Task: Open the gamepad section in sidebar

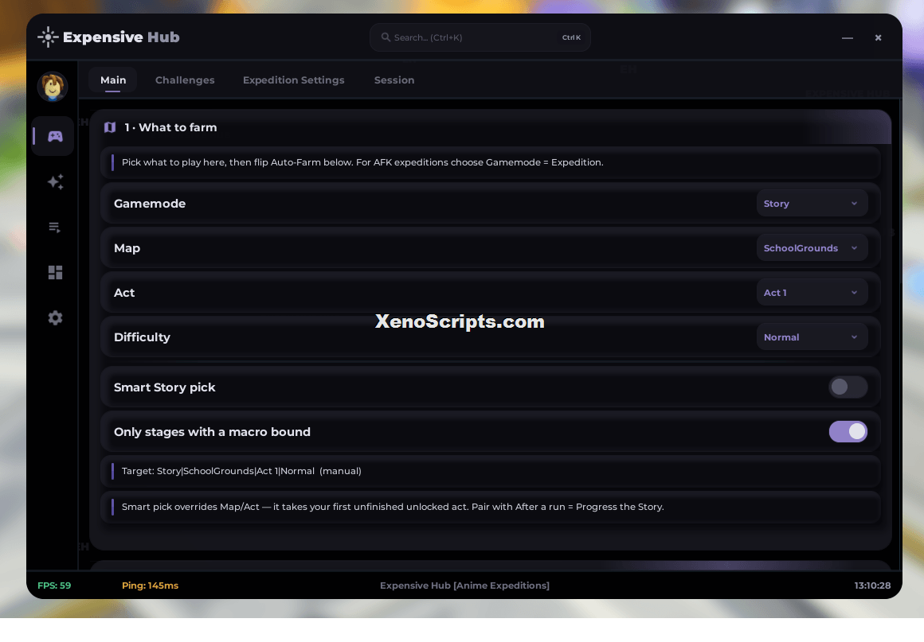Action: 55,137
